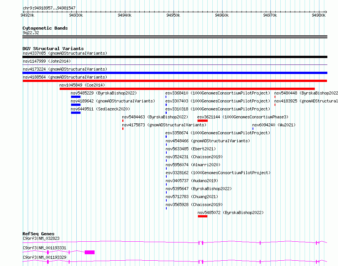This screenshot has width=338, height=266.
Task: Select the full-width blue nsv4173224 bar
Action: (x=175, y=73)
